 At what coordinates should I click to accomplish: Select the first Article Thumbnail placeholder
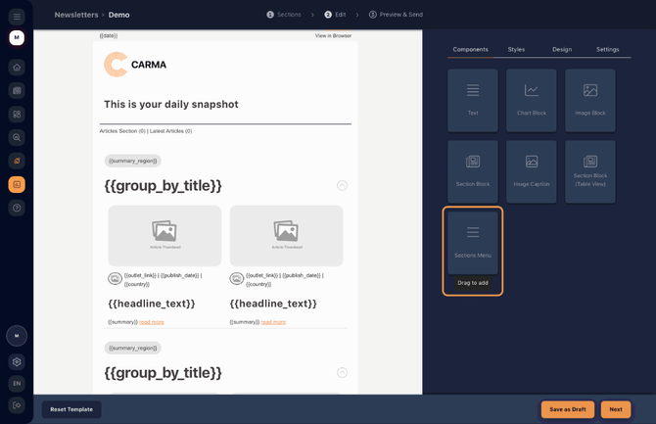click(164, 236)
